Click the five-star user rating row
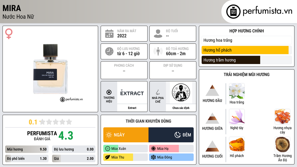The height and width of the screenshot is (167, 297). click(56, 122)
